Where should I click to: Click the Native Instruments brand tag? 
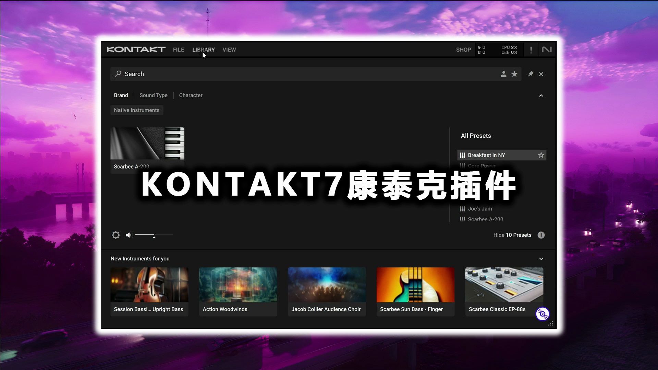[137, 110]
